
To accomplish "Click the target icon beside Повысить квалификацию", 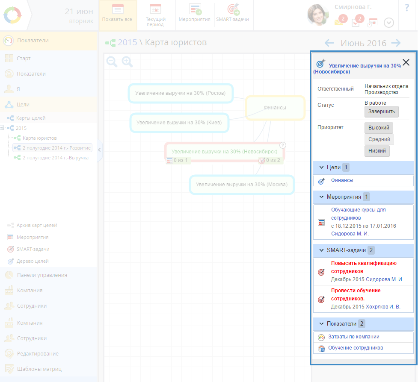I will coord(321,272).
